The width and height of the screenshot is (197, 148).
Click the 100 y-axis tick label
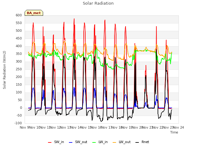pos(19,92)
